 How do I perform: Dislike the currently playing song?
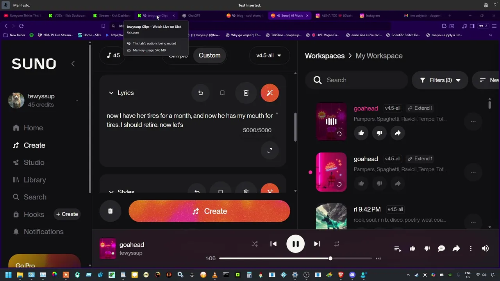coord(427,249)
